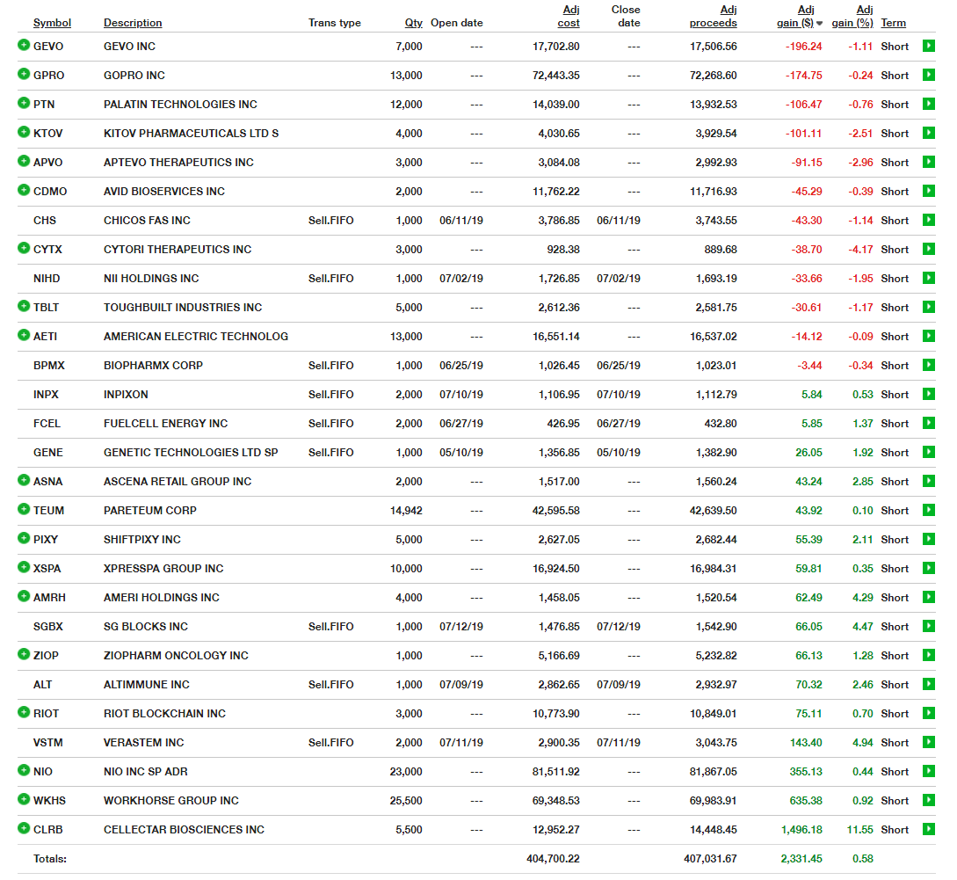
Task: Click green arrow icon on NIHD row
Action: [929, 278]
